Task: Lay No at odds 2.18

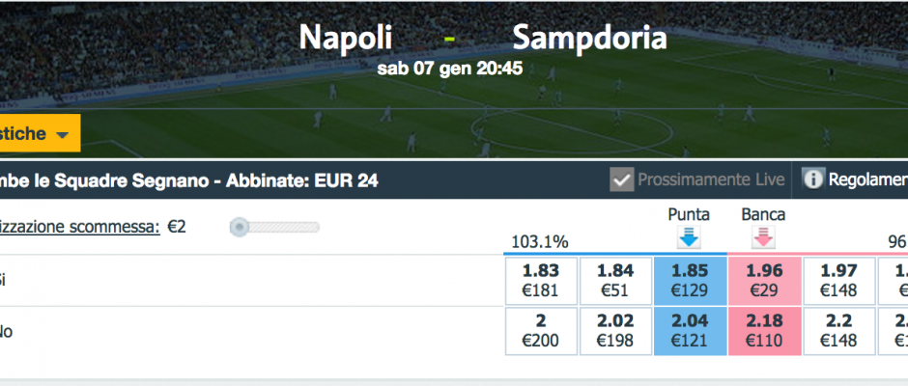Action: pyautogui.click(x=764, y=331)
